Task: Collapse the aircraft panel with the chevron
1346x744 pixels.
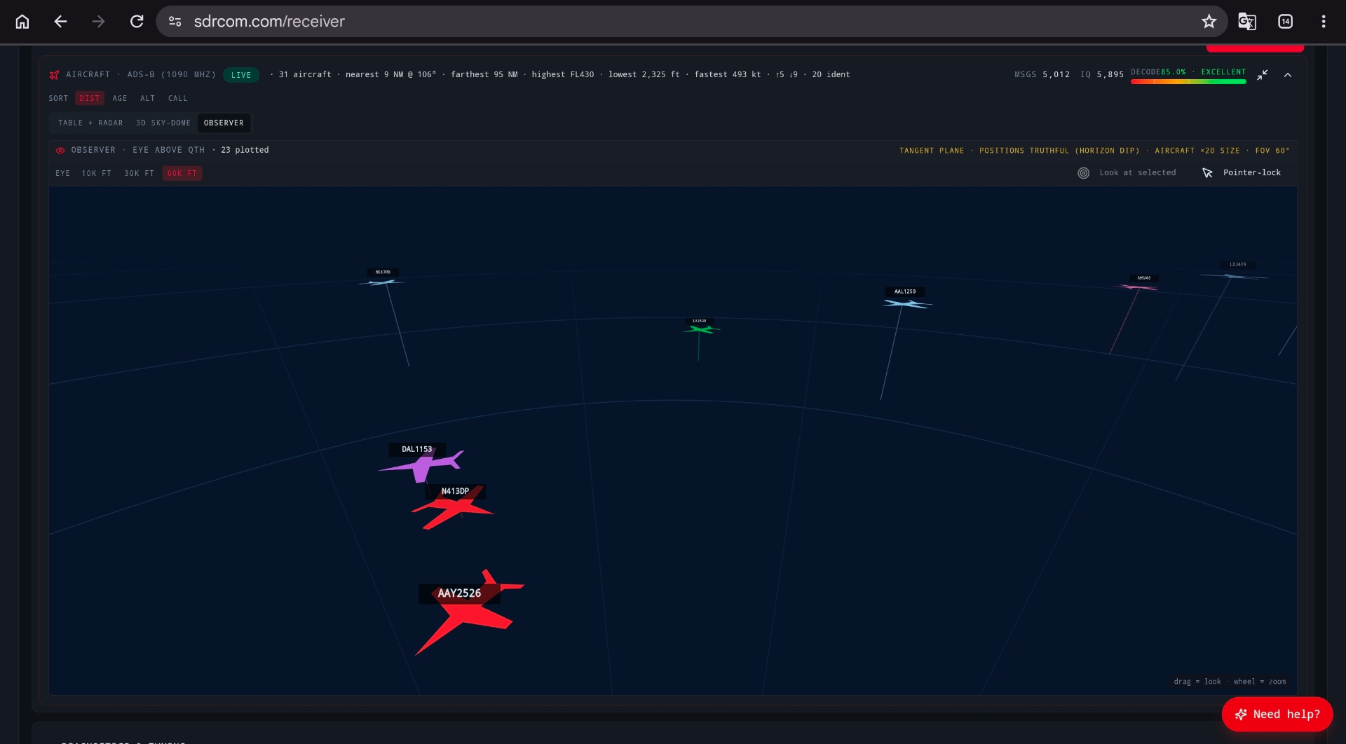Action: (1288, 75)
